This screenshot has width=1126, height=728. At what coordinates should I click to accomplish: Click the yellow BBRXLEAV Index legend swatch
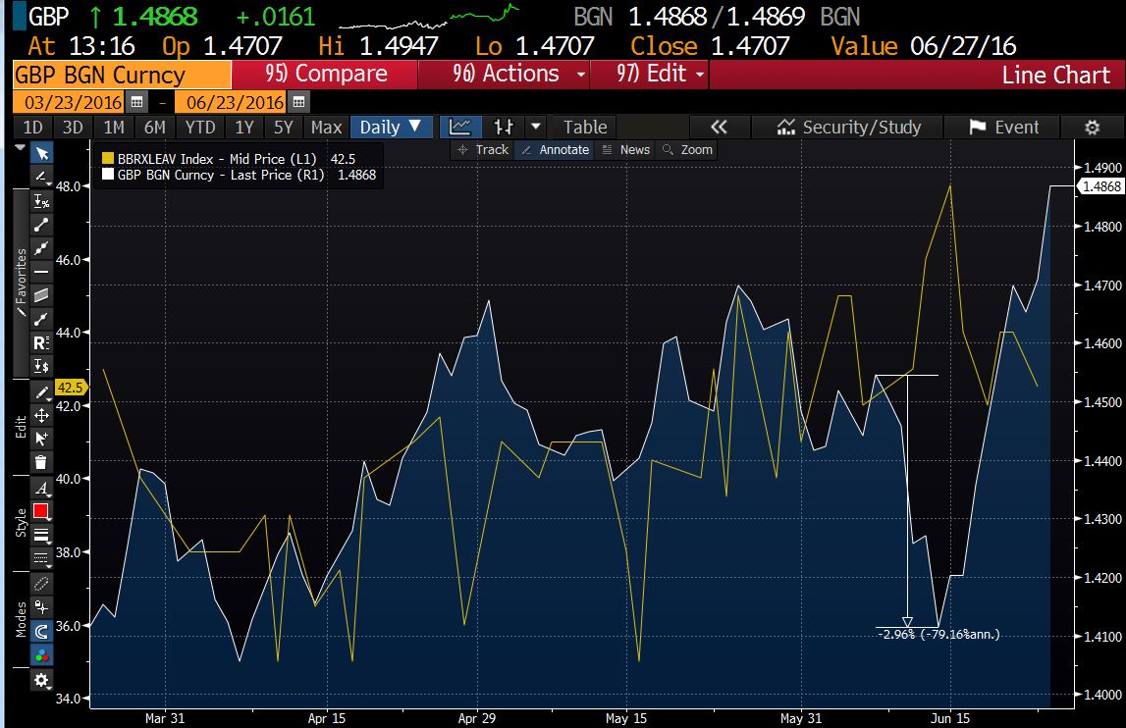108,159
